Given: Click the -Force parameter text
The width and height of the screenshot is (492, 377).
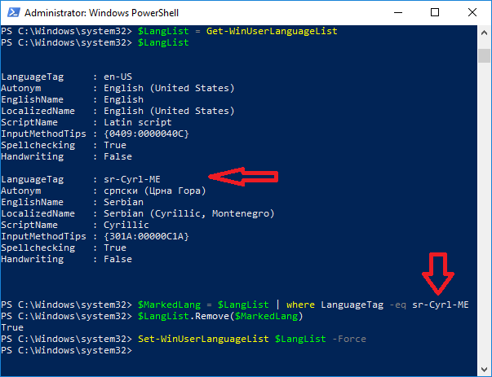Looking at the screenshot, I should [349, 339].
